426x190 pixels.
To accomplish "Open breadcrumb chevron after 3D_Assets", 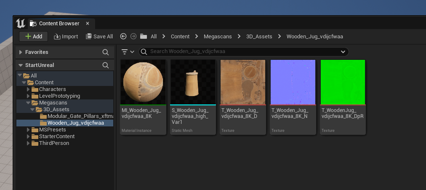I will click(x=279, y=36).
